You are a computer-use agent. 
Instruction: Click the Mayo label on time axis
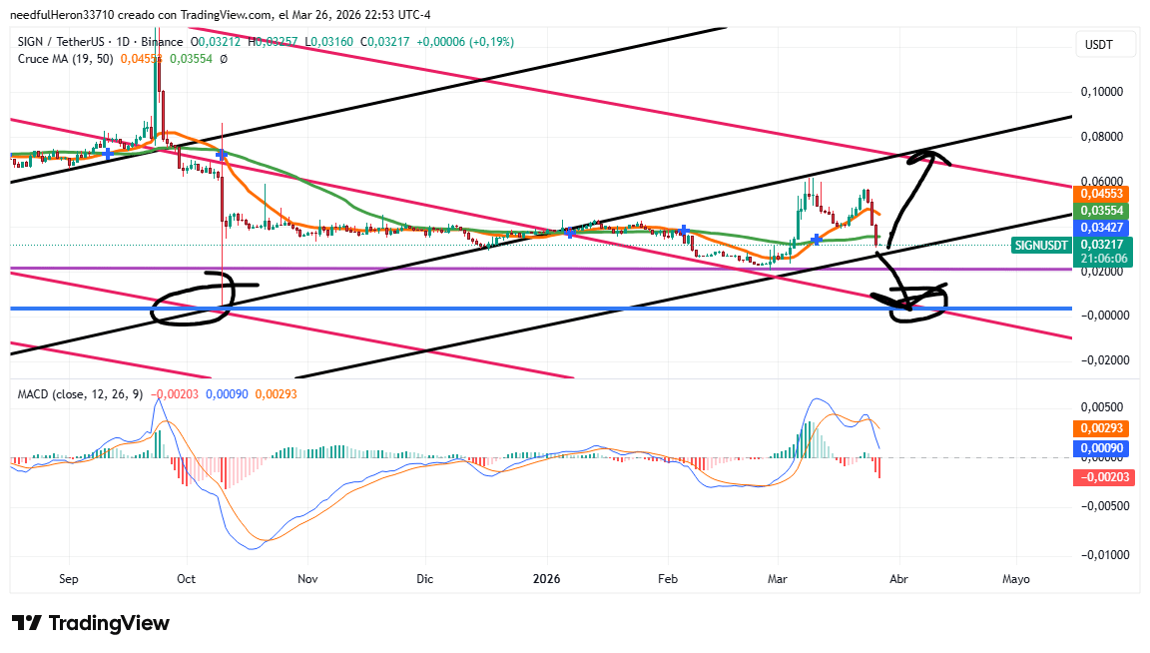point(1016,579)
